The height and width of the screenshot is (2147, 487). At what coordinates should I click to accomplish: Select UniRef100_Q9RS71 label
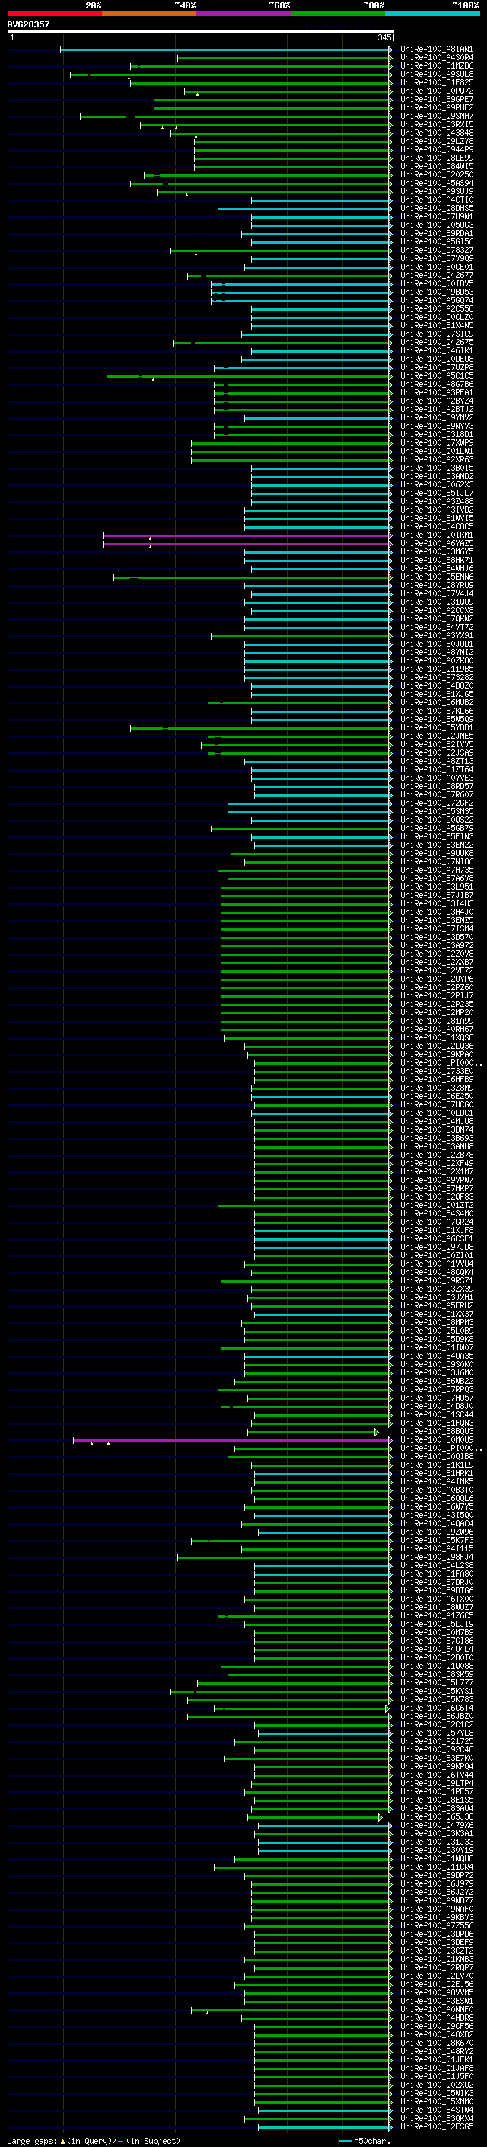pos(437,1281)
